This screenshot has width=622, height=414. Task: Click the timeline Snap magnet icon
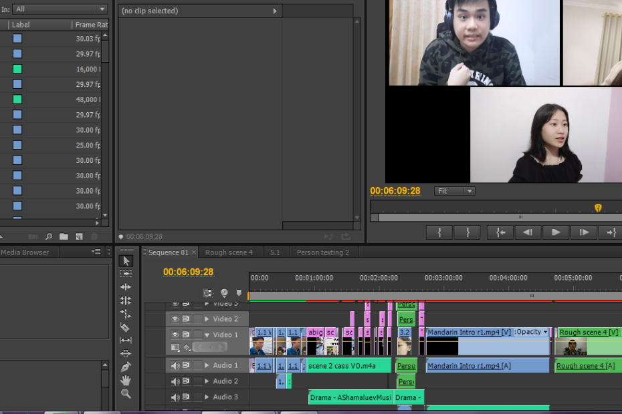209,292
